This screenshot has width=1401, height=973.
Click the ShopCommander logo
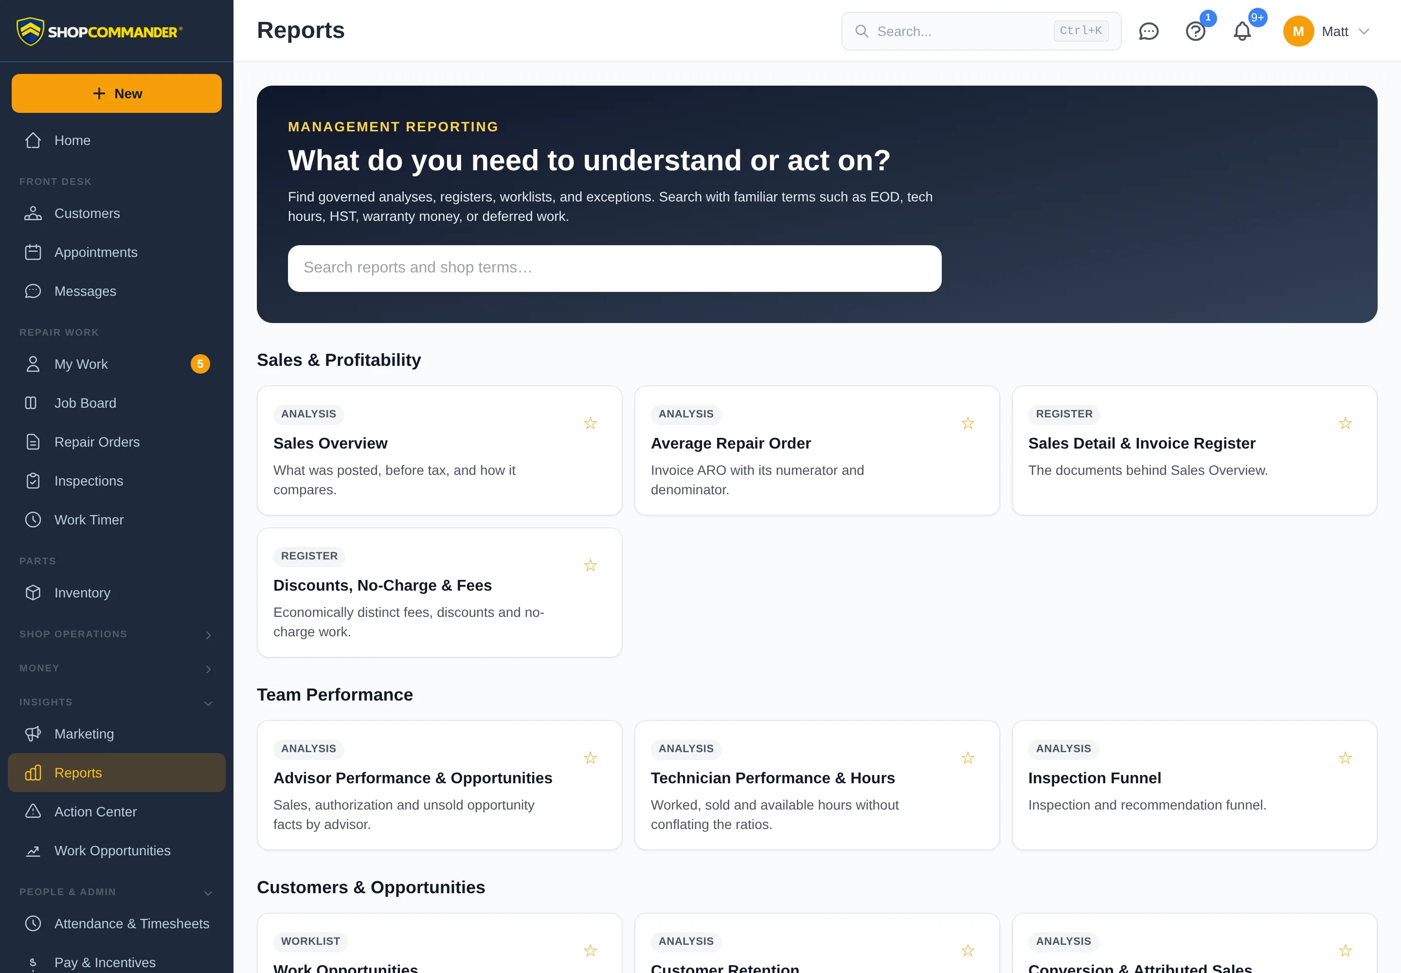point(99,31)
